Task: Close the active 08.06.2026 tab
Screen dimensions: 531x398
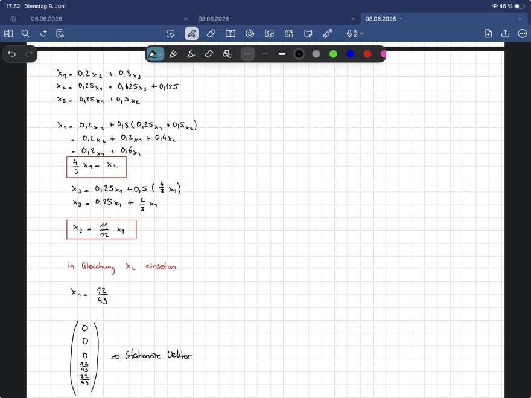Action: point(520,19)
